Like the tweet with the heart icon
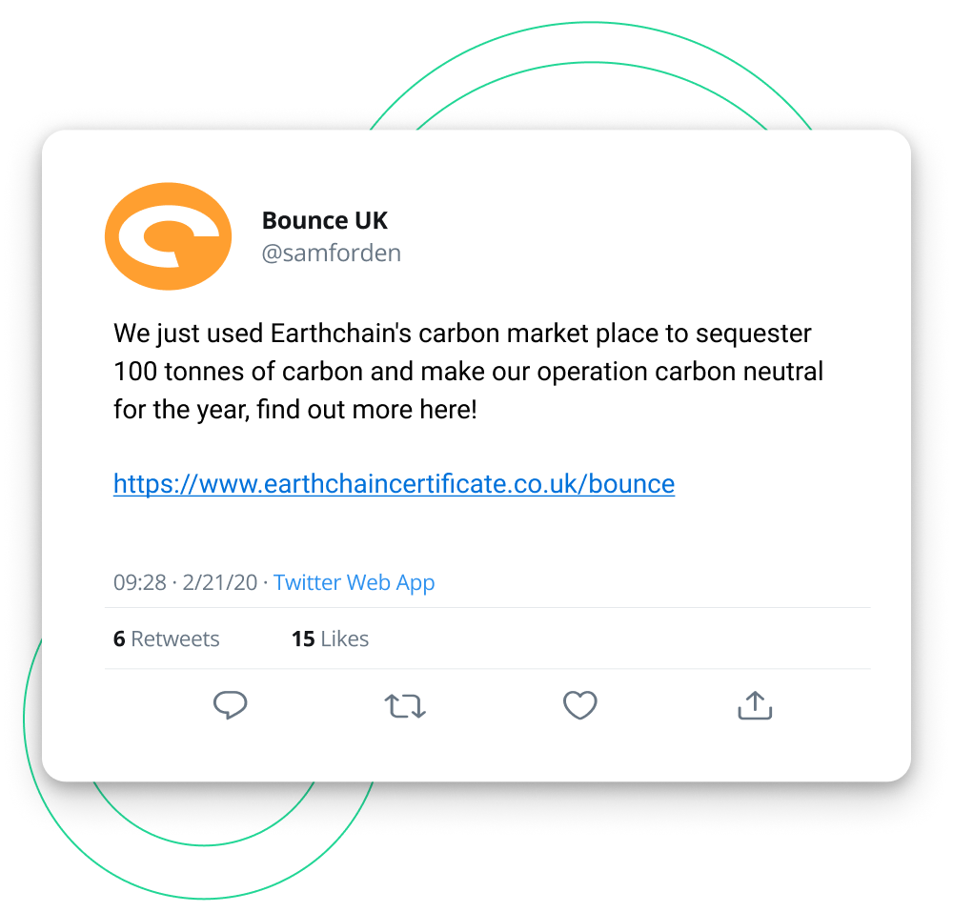 pyautogui.click(x=579, y=705)
